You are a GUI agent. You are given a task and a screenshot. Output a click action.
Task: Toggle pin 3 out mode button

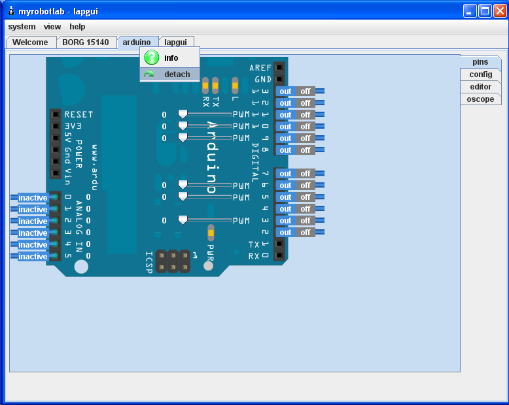[286, 221]
